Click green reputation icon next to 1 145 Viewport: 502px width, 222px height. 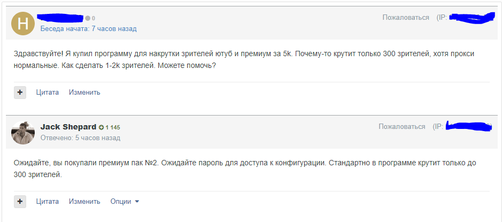[x=101, y=127]
